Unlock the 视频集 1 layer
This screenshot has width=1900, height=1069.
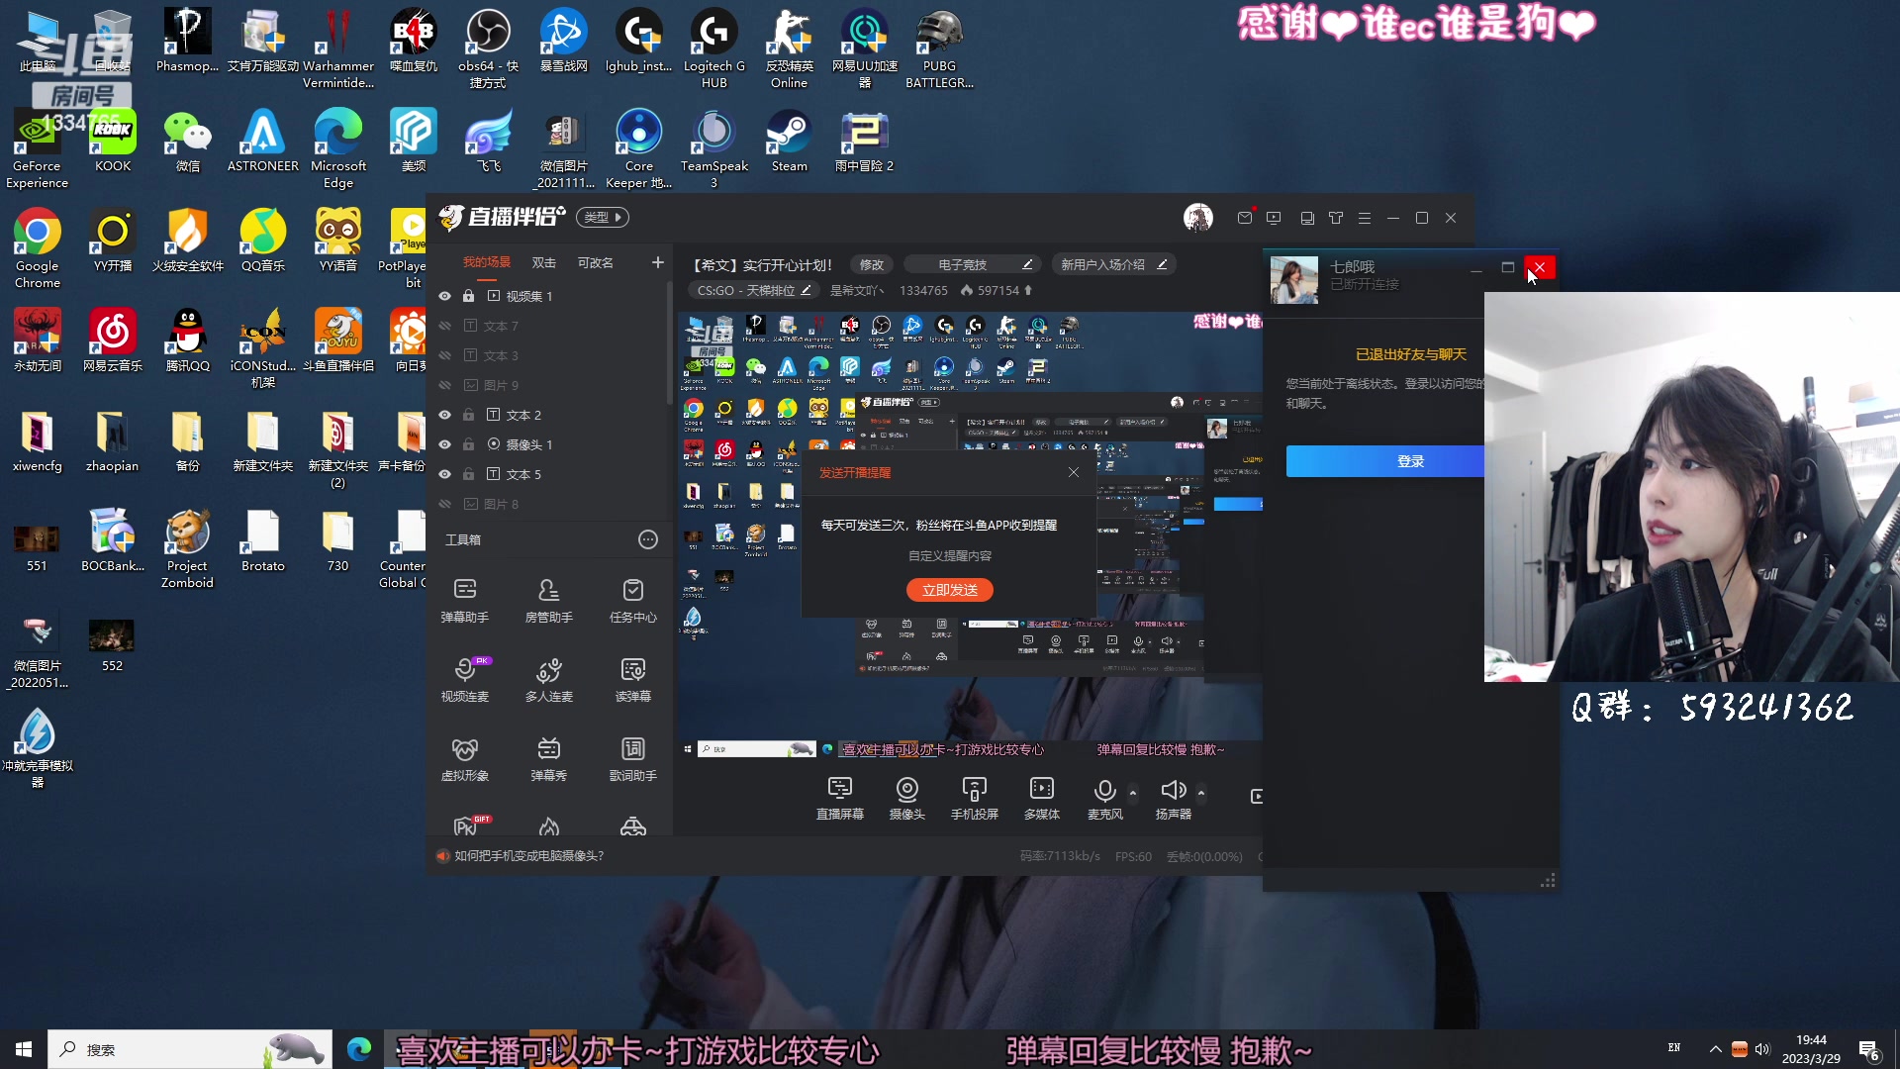point(468,296)
